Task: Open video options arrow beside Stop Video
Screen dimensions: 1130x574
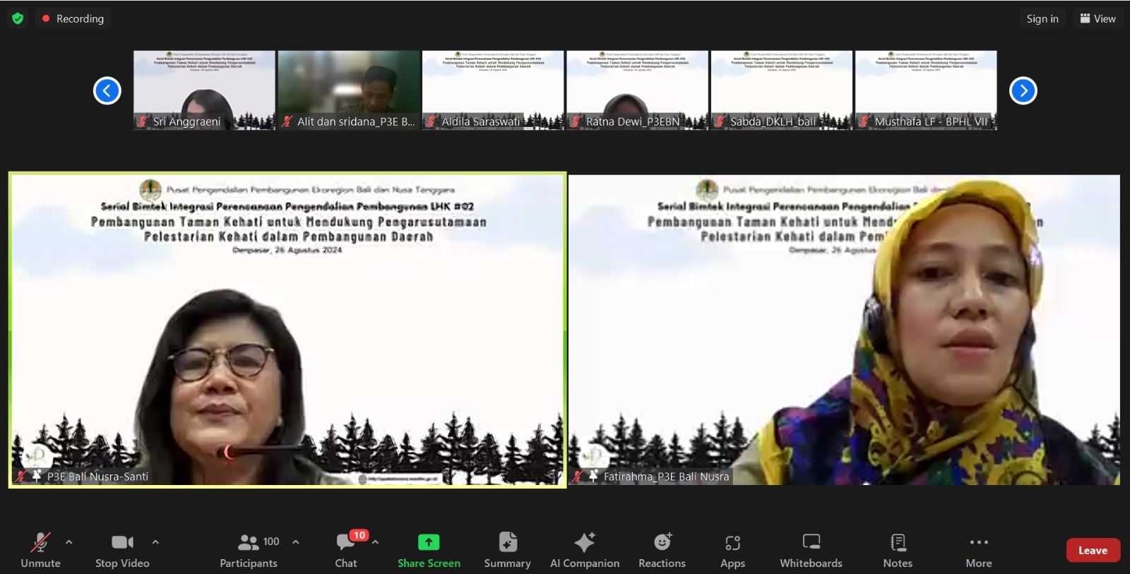Action: coord(155,542)
